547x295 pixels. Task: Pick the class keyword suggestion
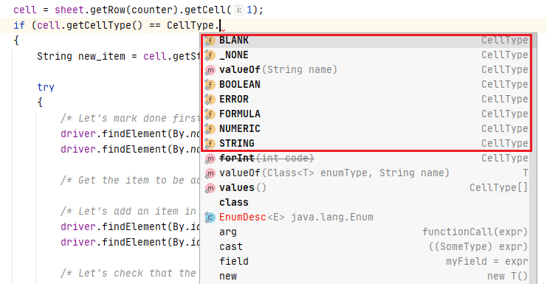pos(233,203)
